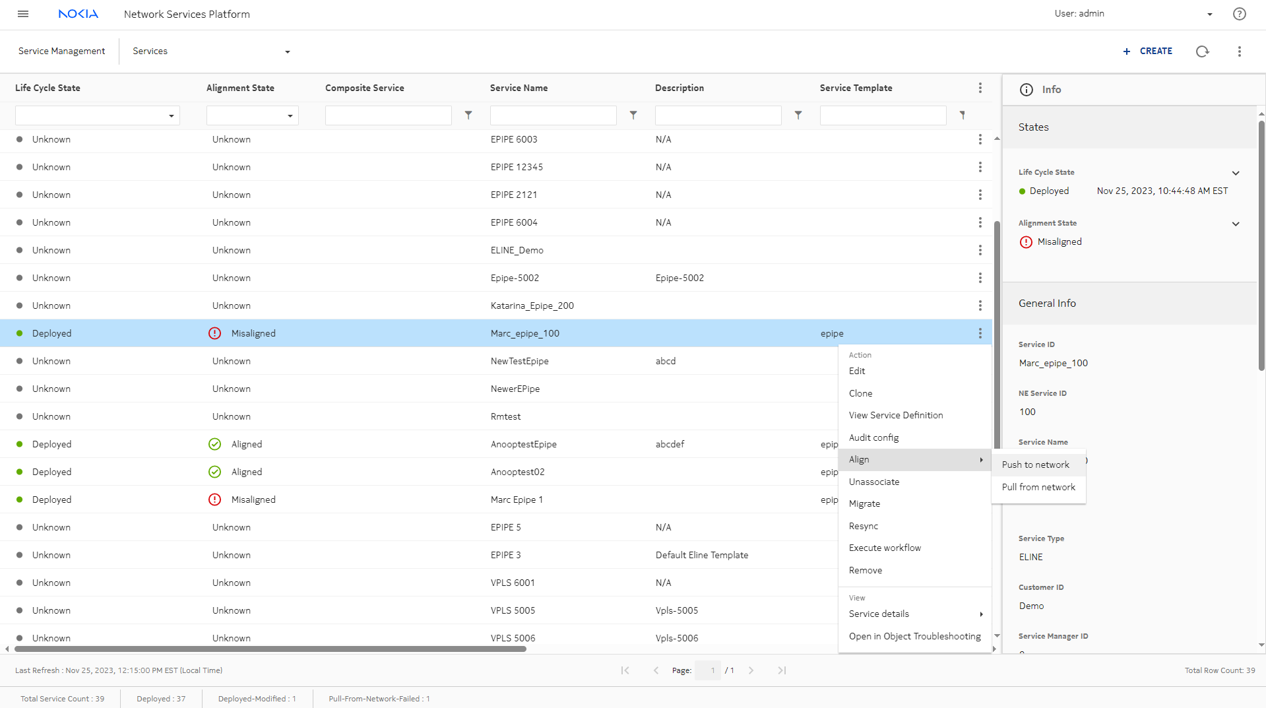Click the CREATE button
This screenshot has height=708, width=1266.
click(x=1148, y=51)
